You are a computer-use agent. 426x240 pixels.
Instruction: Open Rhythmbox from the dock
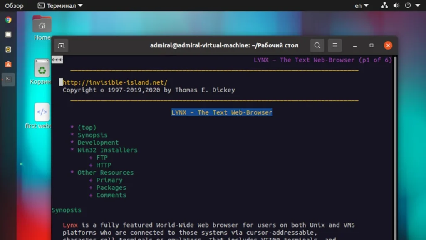[8, 50]
